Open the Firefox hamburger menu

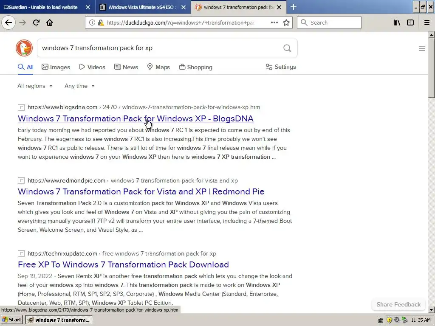coord(427,22)
